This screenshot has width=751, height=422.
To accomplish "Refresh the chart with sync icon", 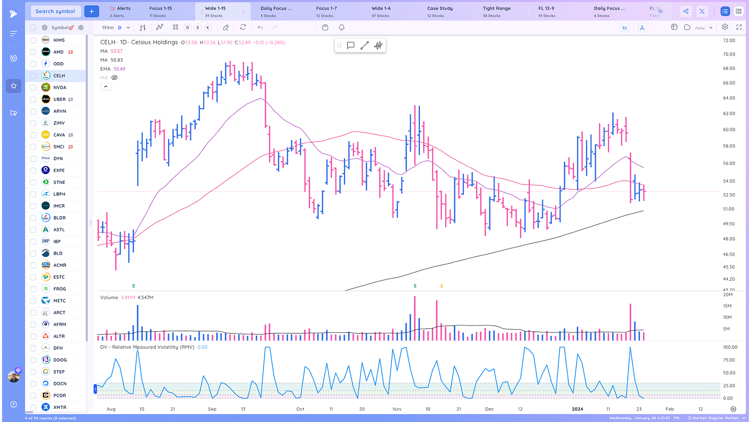I will [x=243, y=27].
